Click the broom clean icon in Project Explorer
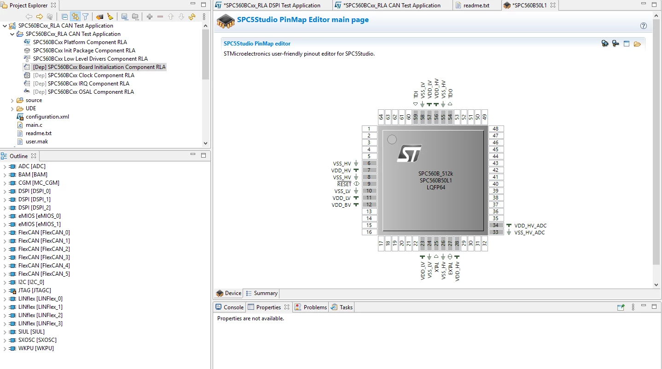The width and height of the screenshot is (662, 369). coord(110,17)
